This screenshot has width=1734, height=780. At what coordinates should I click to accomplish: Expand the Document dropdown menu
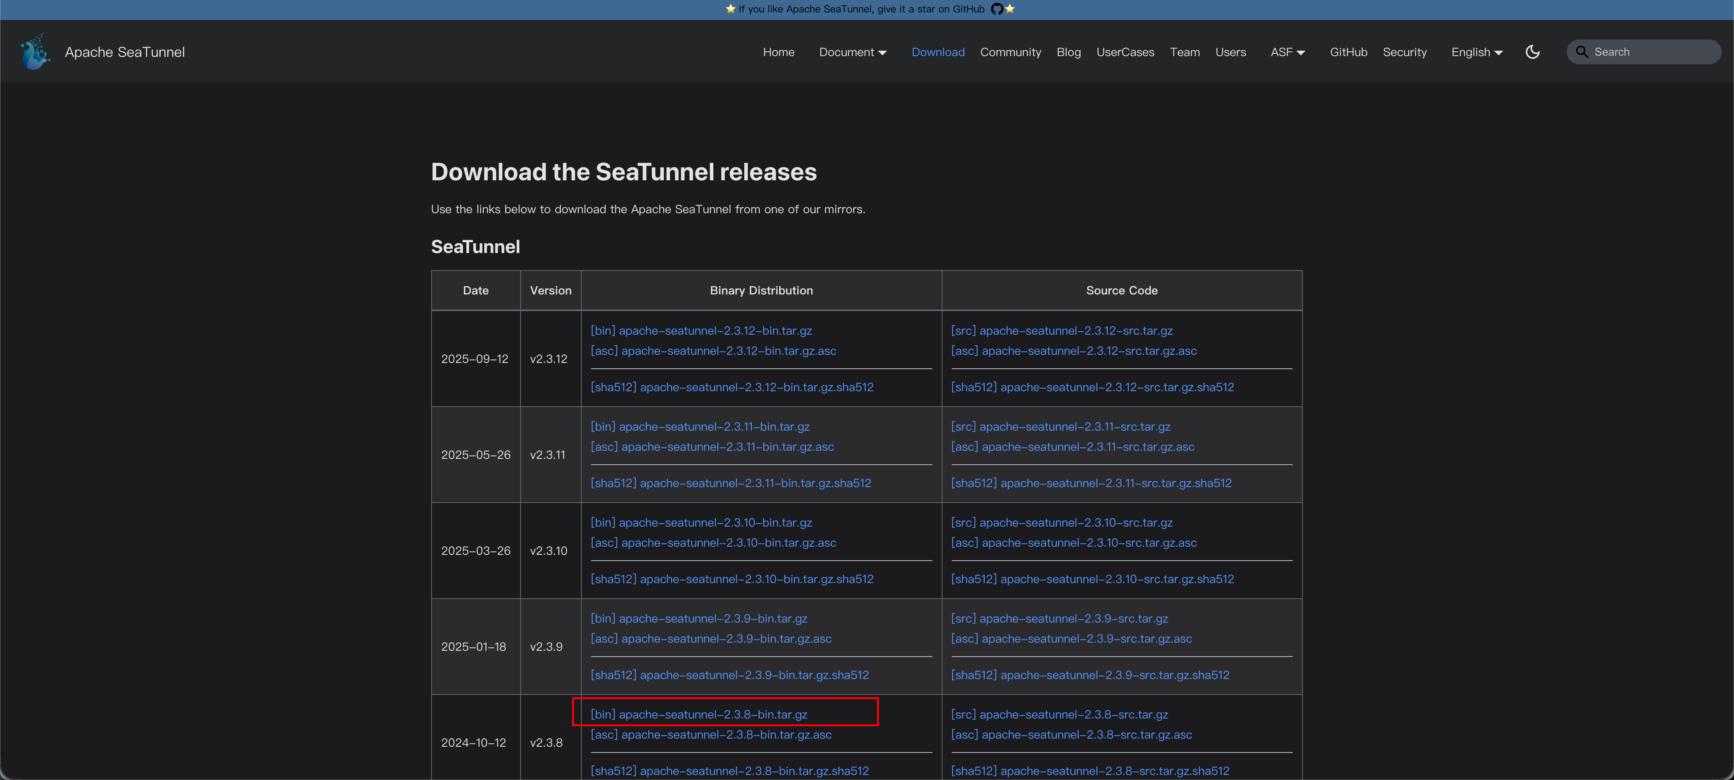click(852, 52)
